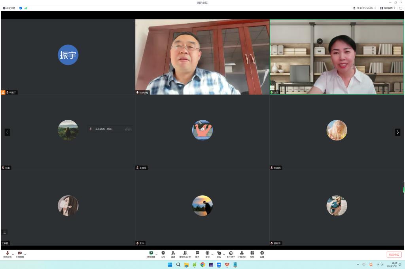Open the AI assistant (AI小助手) icon
The height and width of the screenshot is (269, 405).
[x=231, y=253]
